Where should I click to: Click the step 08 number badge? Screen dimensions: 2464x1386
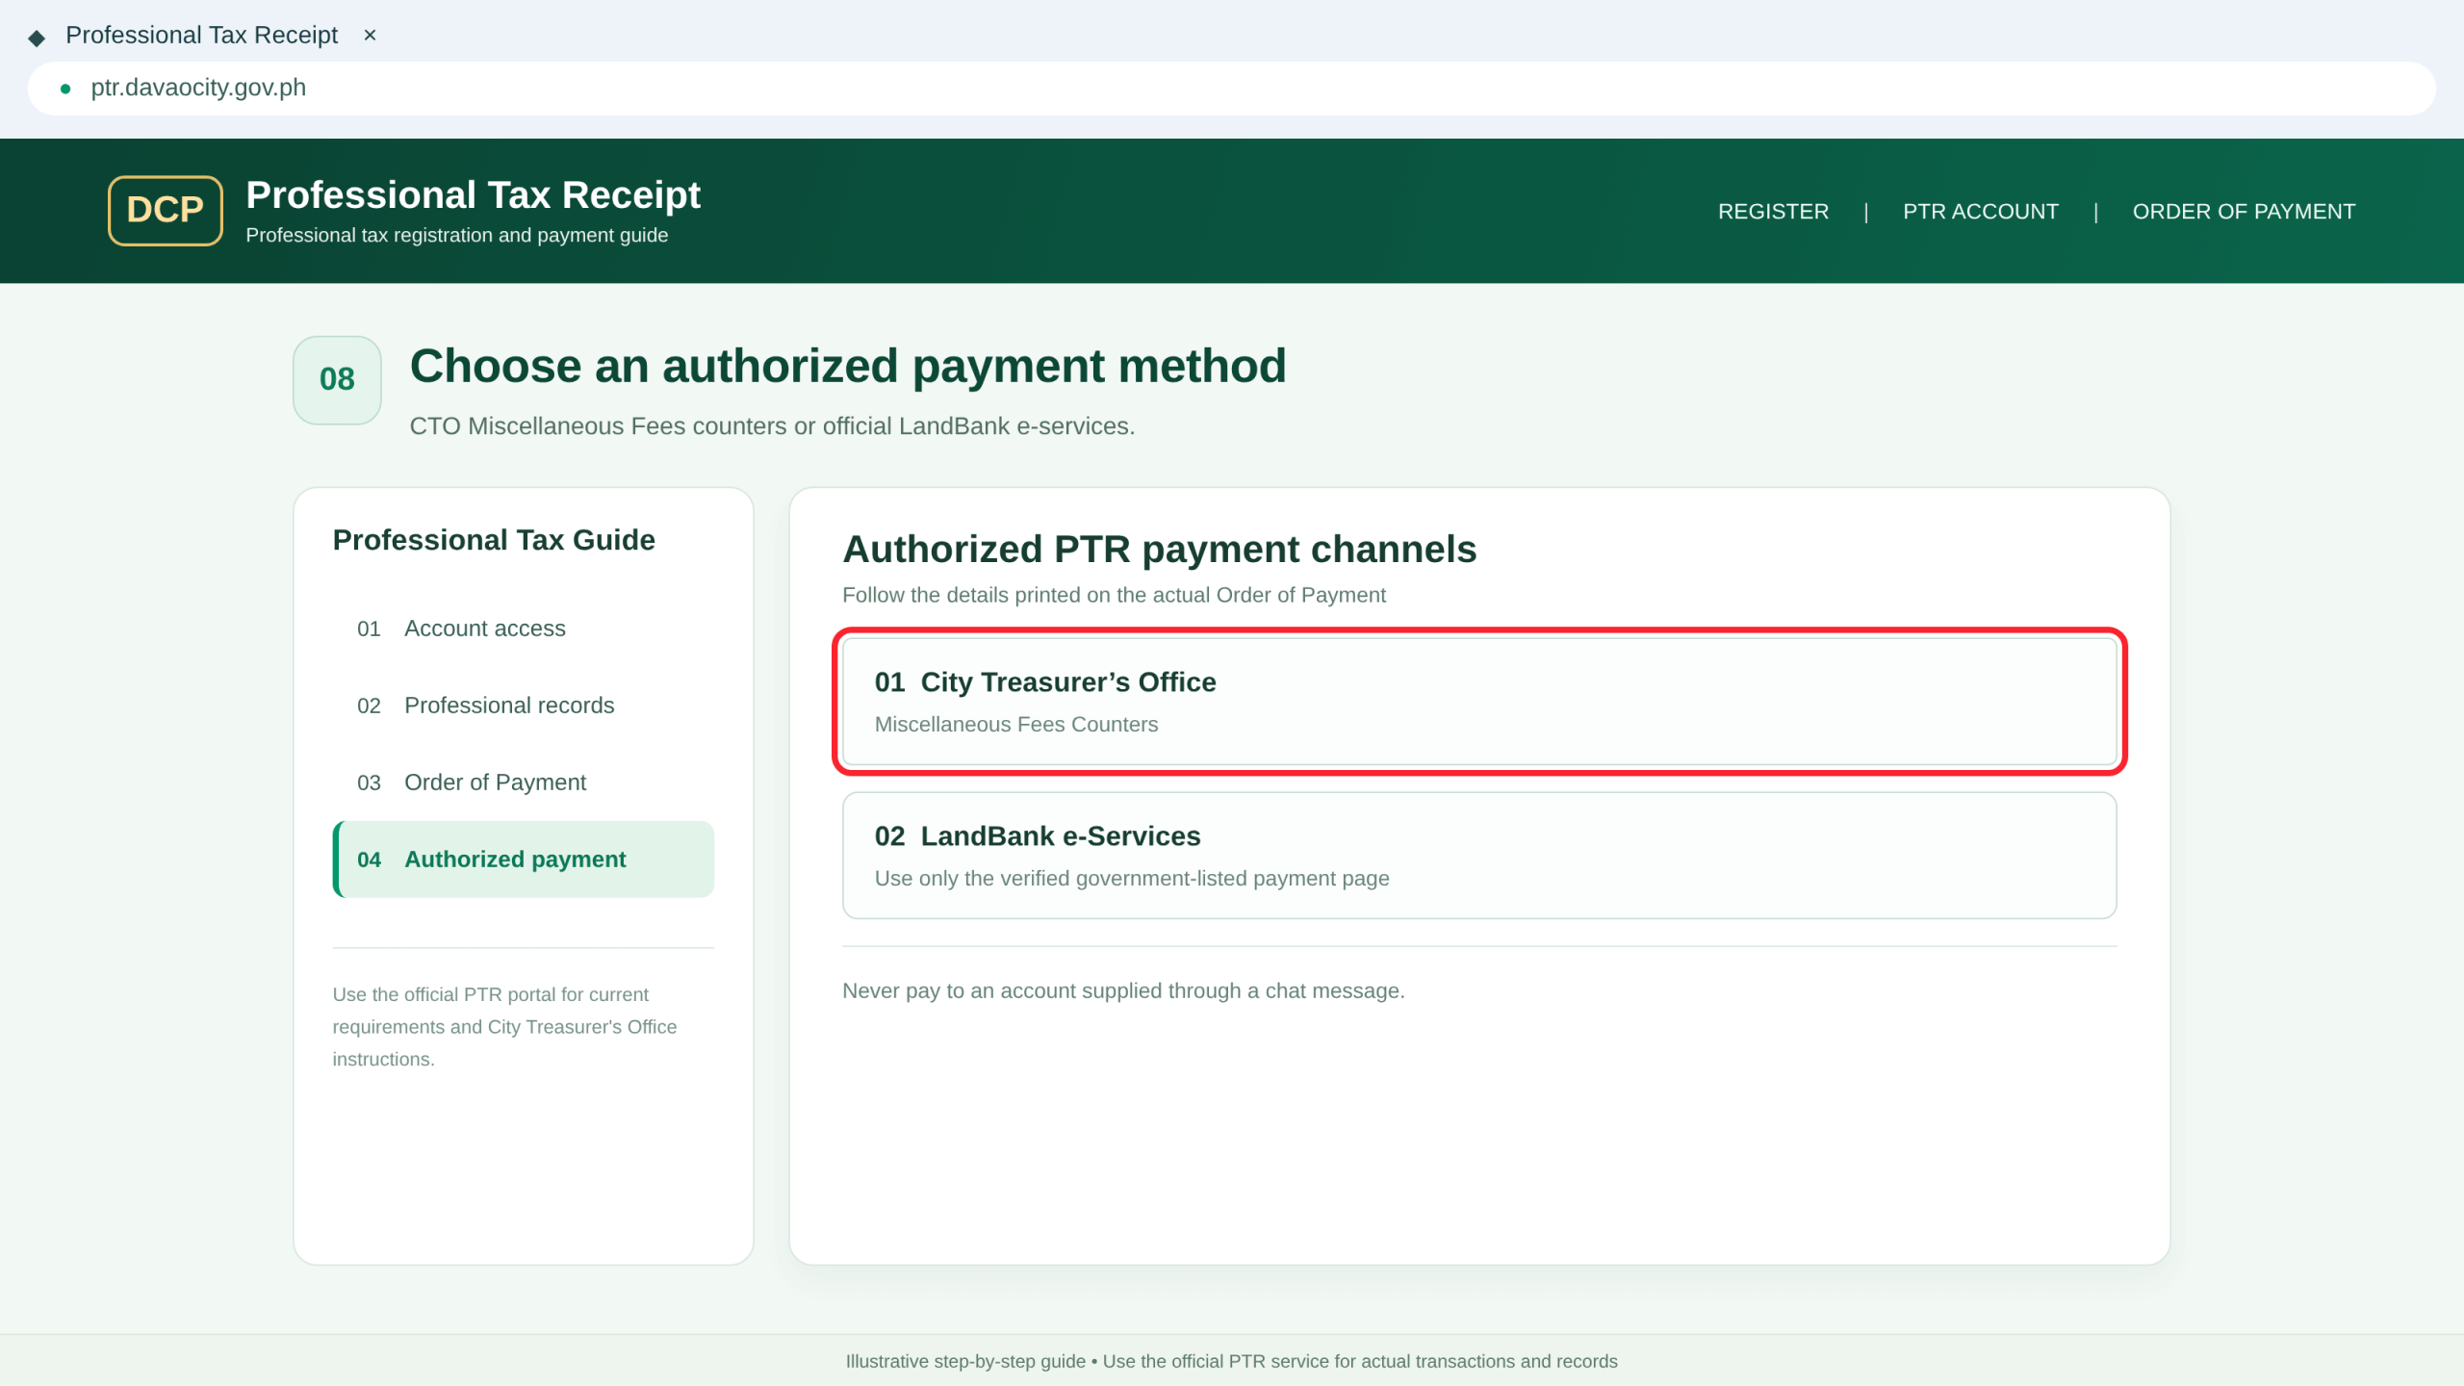click(337, 380)
